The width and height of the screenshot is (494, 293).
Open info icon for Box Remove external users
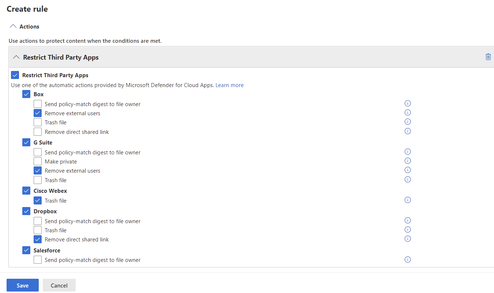[408, 113]
